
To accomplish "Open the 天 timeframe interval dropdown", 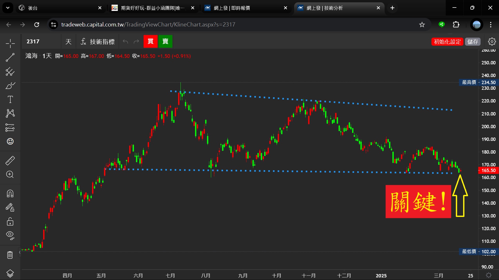I will point(68,42).
